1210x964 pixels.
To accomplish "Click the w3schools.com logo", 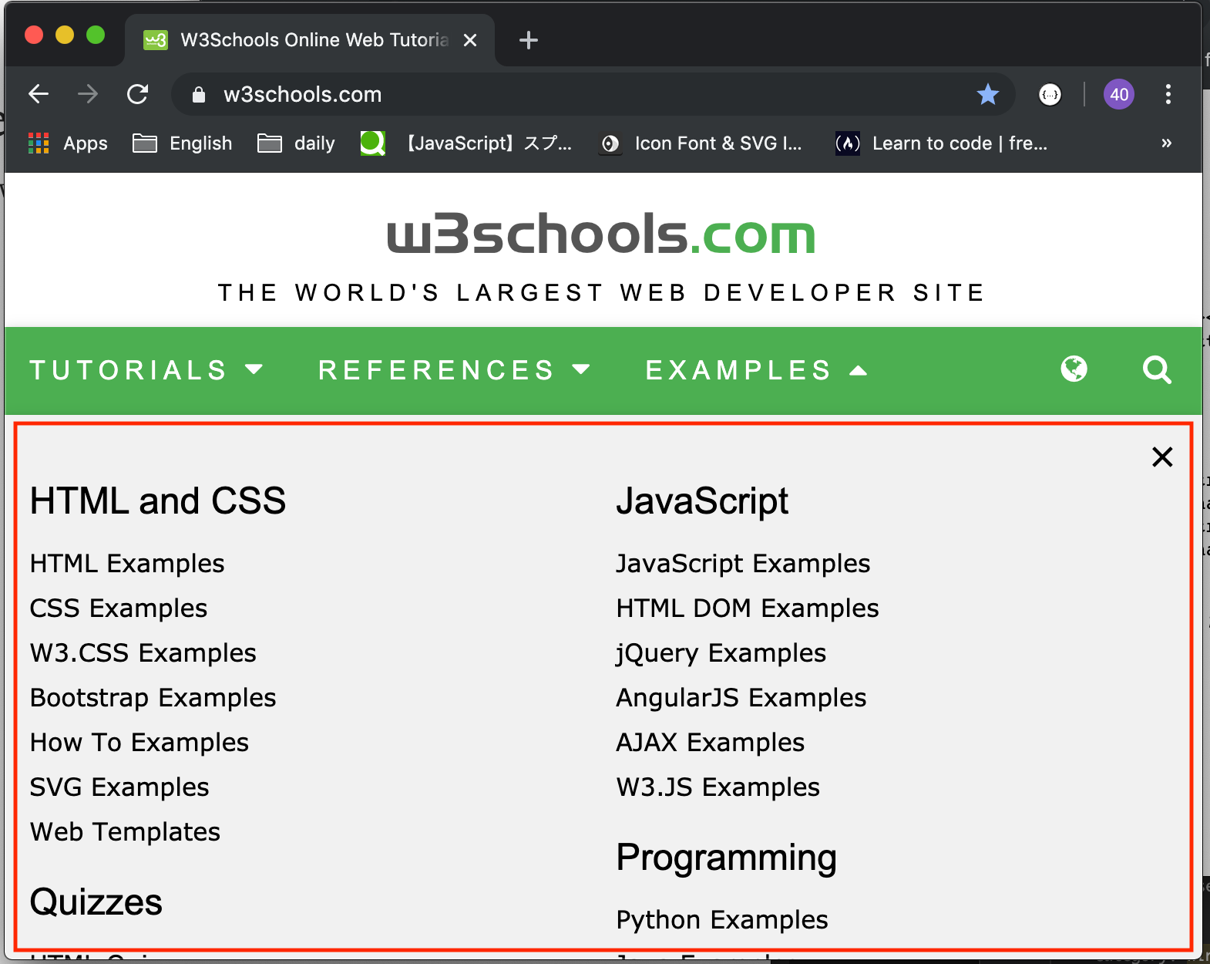I will 601,234.
